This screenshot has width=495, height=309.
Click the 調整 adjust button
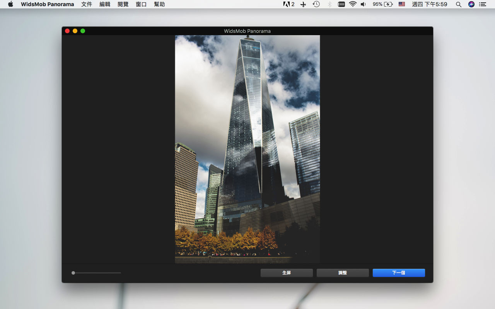[343, 273]
